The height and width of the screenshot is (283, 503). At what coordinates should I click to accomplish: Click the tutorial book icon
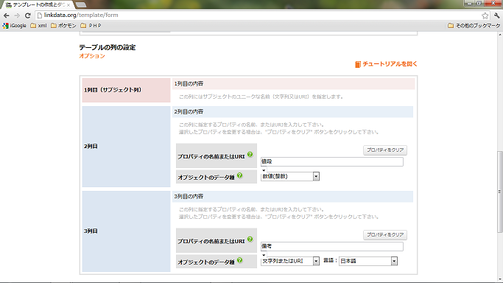coord(358,65)
